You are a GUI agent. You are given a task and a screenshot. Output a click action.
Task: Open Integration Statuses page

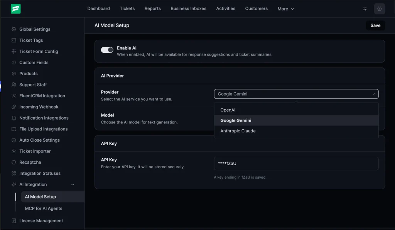click(40, 173)
